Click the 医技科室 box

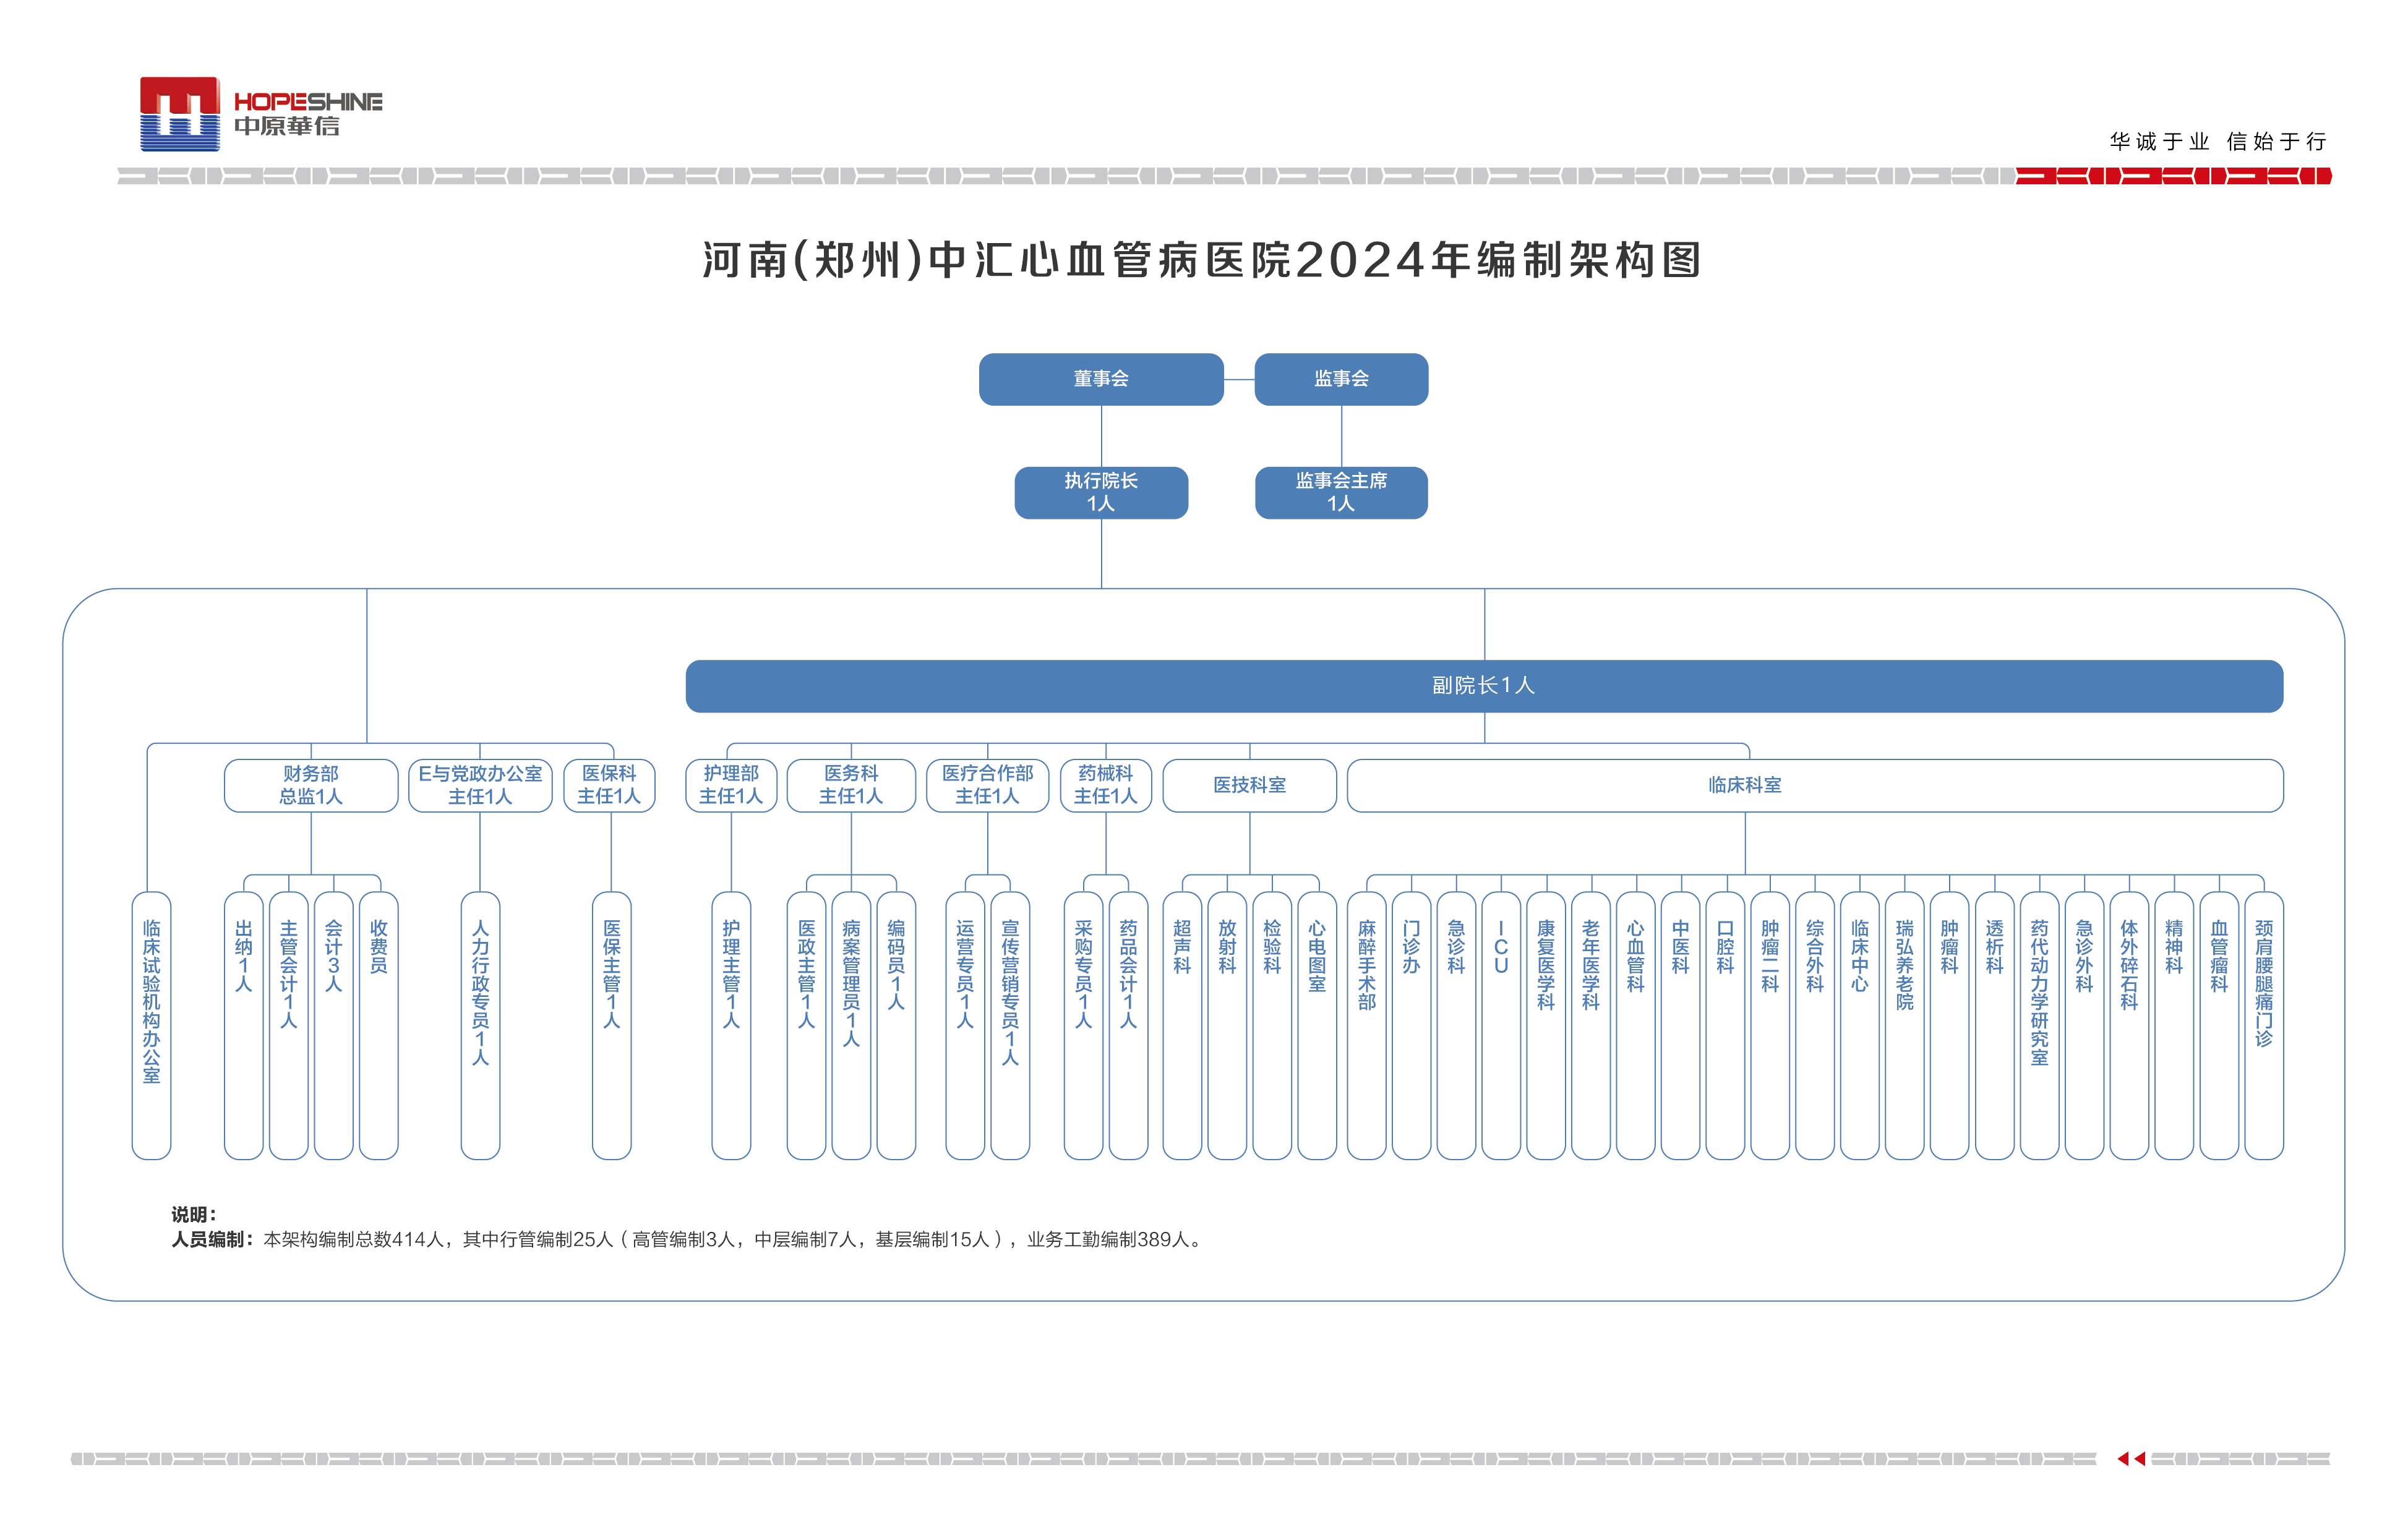click(1249, 785)
